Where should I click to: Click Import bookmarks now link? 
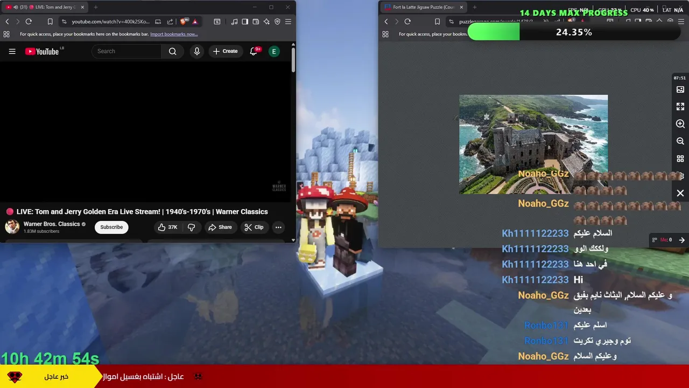click(174, 34)
